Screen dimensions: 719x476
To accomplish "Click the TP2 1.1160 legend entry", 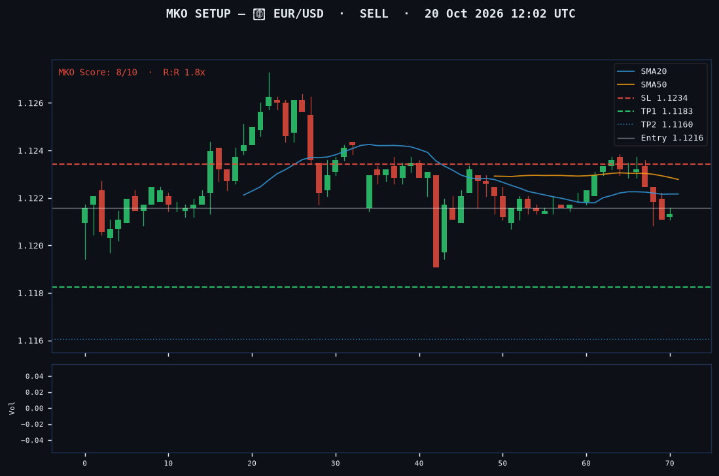I will pos(656,125).
